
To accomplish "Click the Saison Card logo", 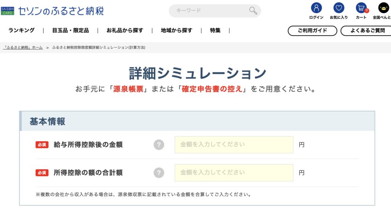I will (8, 11).
